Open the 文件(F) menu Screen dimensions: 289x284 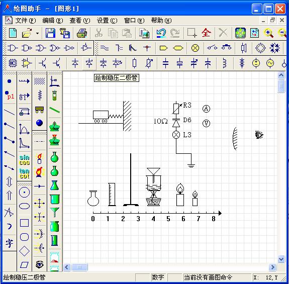click(x=26, y=21)
